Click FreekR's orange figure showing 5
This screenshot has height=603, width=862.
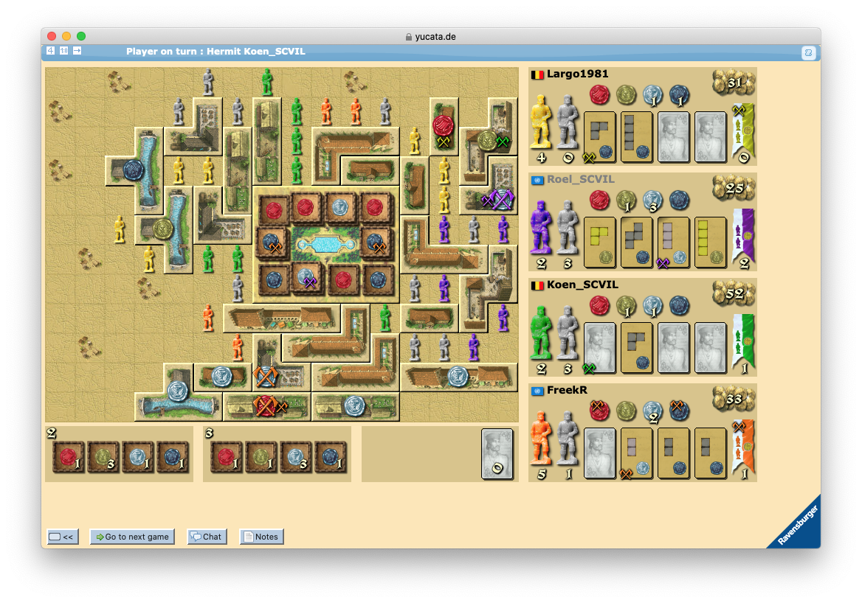(542, 439)
